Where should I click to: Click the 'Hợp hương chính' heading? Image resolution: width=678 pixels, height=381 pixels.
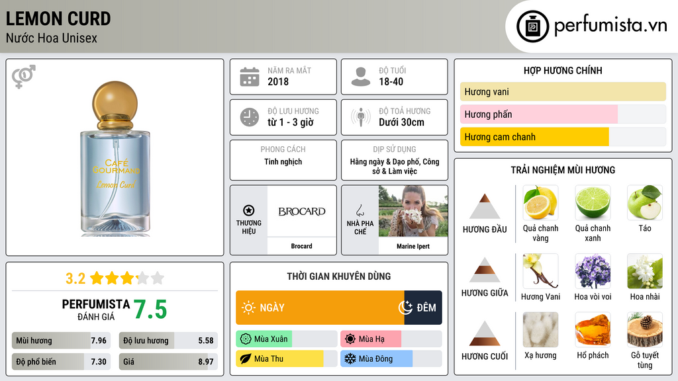(x=563, y=70)
